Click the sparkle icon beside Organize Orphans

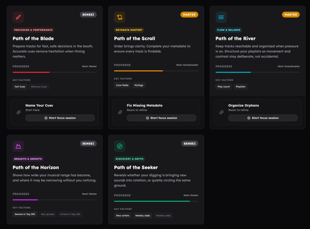pyautogui.click(x=221, y=112)
